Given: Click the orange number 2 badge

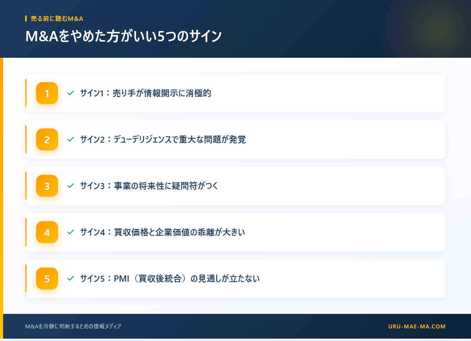Looking at the screenshot, I should pos(47,139).
